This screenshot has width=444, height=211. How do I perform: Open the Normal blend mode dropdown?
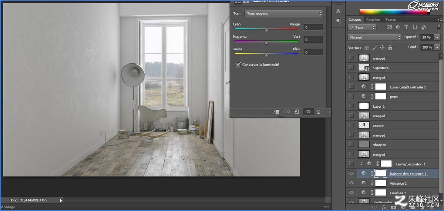click(374, 37)
